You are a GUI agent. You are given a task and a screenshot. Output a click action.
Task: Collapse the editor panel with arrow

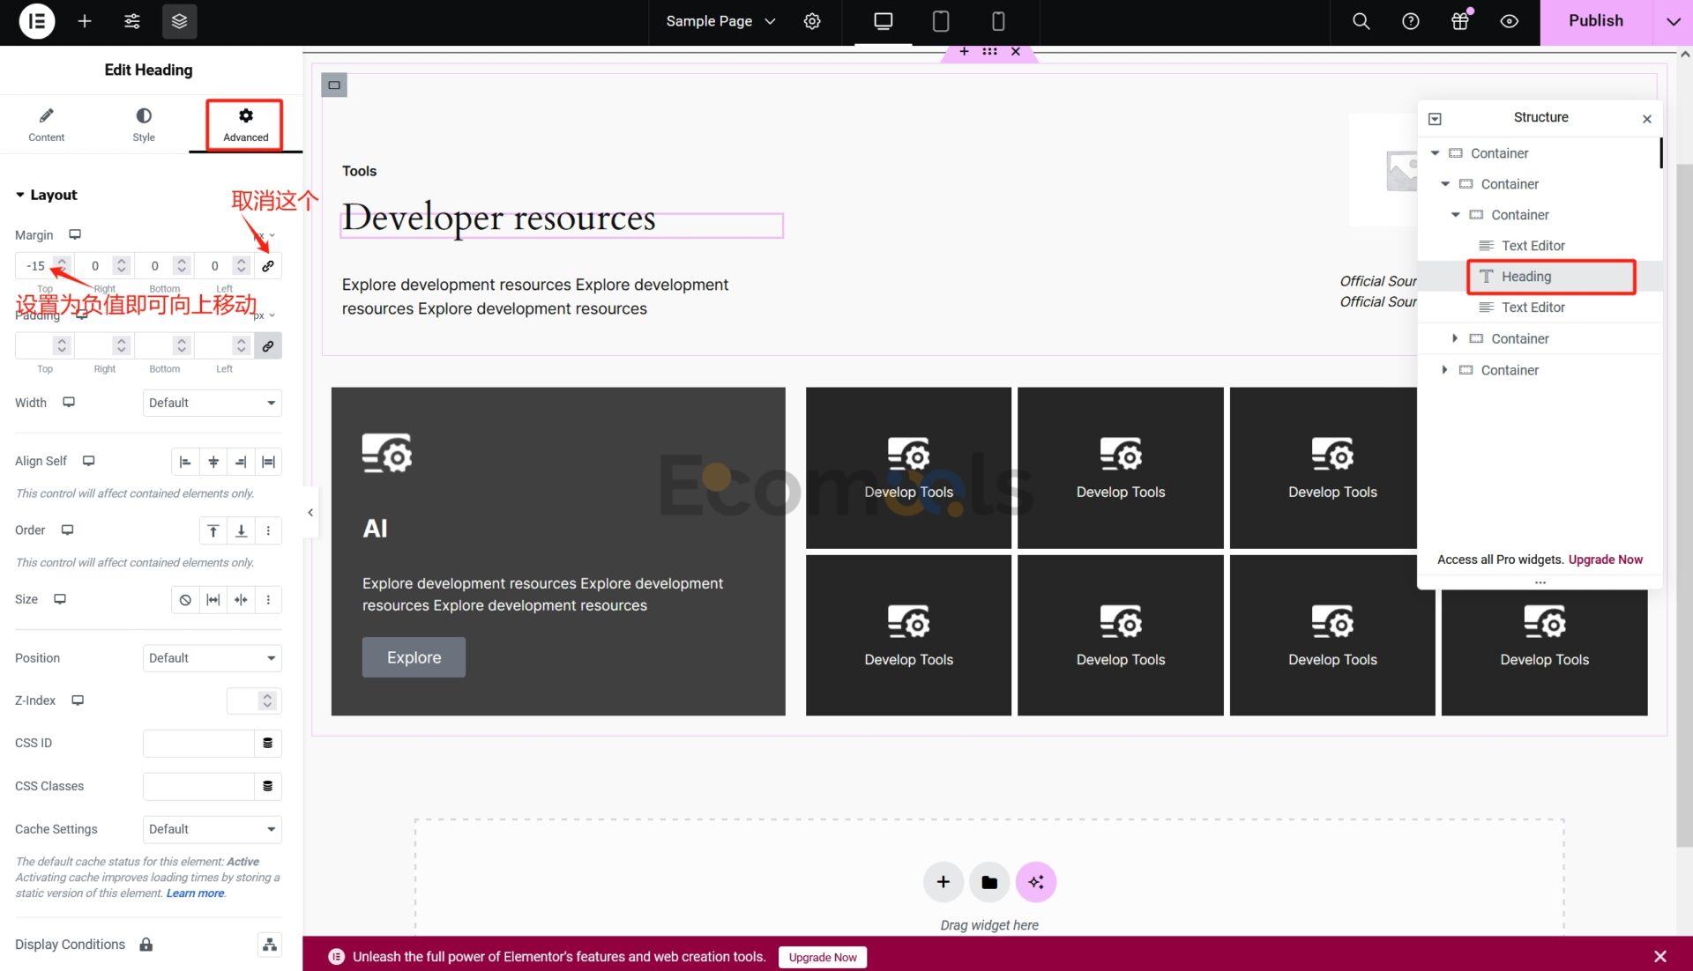pos(310,513)
